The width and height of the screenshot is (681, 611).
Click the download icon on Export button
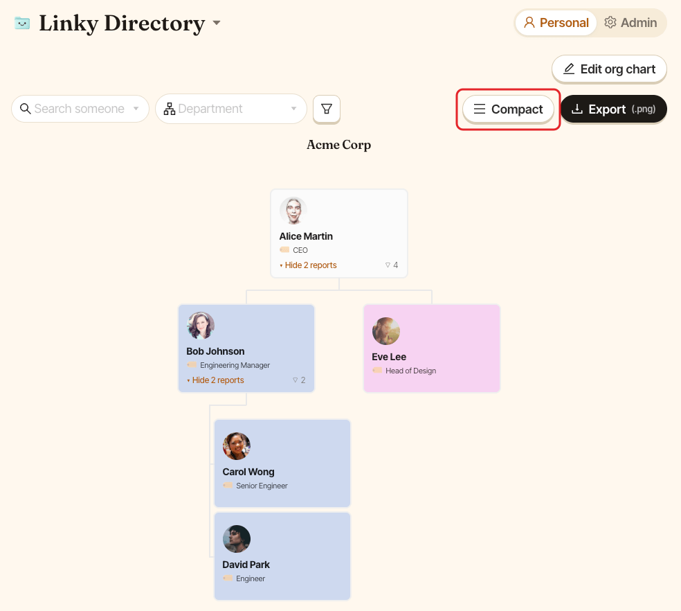coord(576,109)
